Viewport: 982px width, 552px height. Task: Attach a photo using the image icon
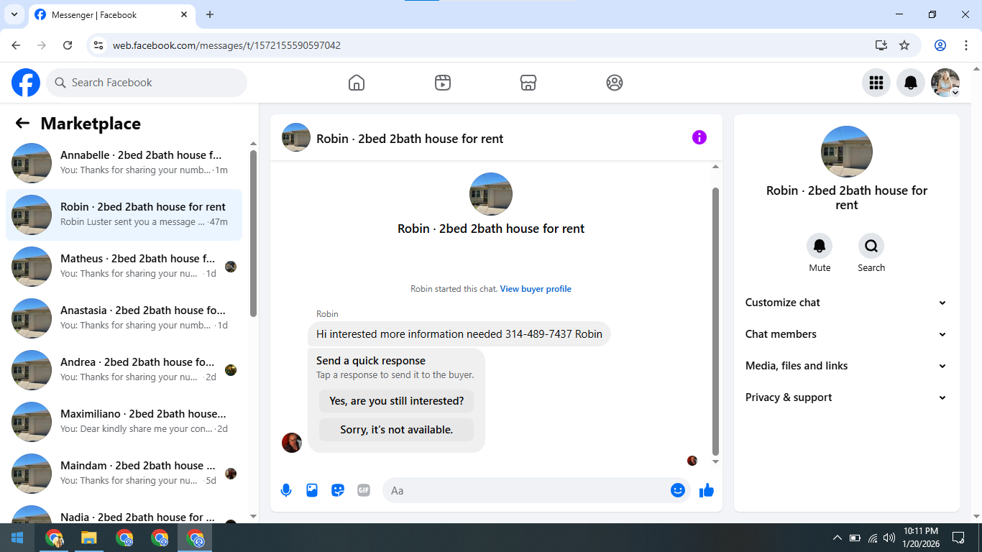312,491
